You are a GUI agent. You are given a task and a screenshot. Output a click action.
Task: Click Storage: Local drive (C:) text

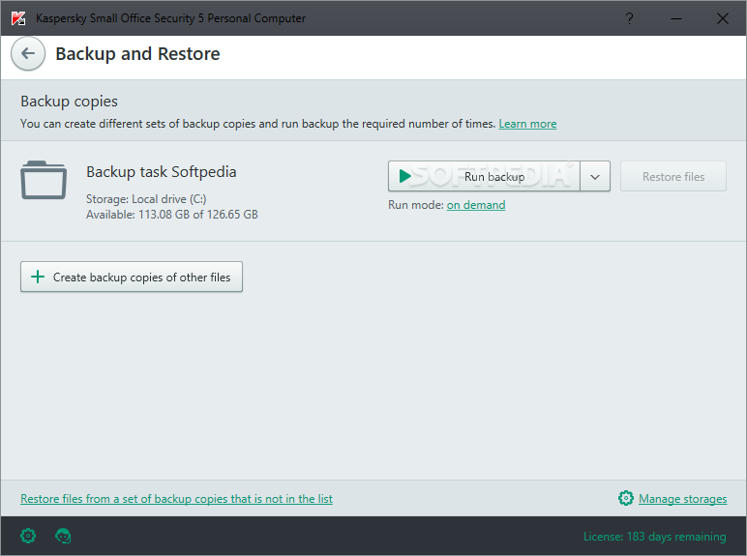(146, 199)
